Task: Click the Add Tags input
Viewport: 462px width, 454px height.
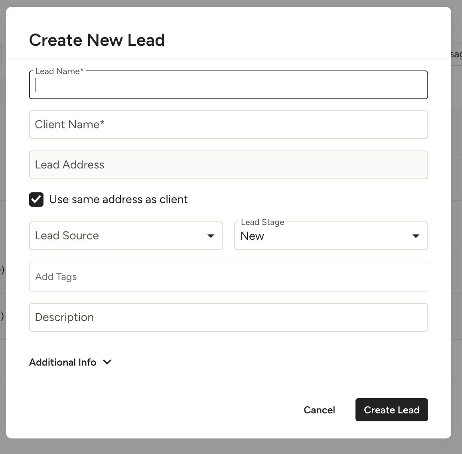Action: 228,277
